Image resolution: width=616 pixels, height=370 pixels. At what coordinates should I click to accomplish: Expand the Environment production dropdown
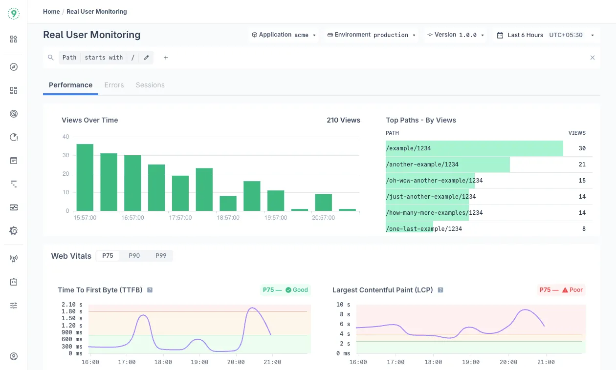(371, 35)
